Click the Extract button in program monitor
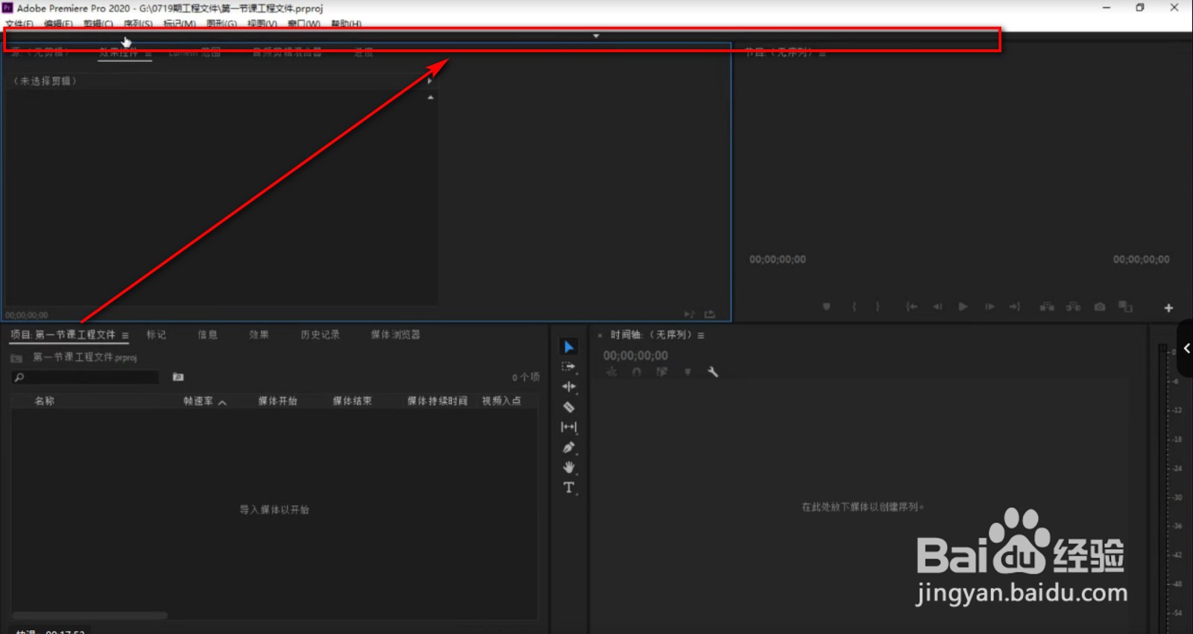The height and width of the screenshot is (634, 1193). pos(1074,307)
